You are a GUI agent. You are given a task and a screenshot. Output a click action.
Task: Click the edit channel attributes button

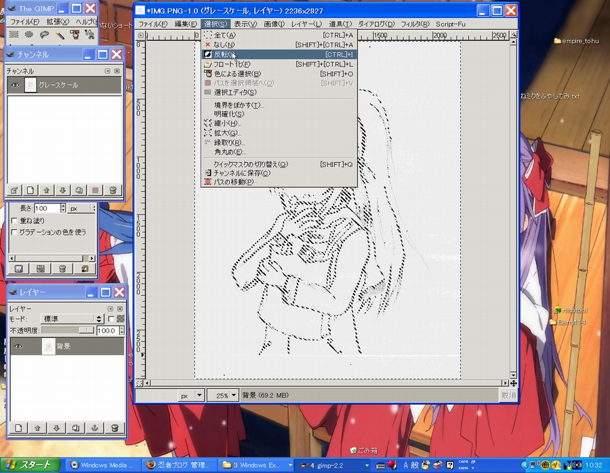[14, 190]
